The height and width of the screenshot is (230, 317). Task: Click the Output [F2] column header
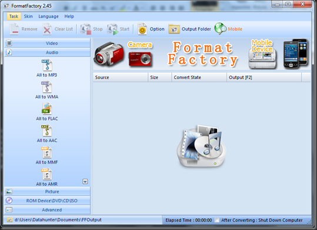click(x=264, y=77)
